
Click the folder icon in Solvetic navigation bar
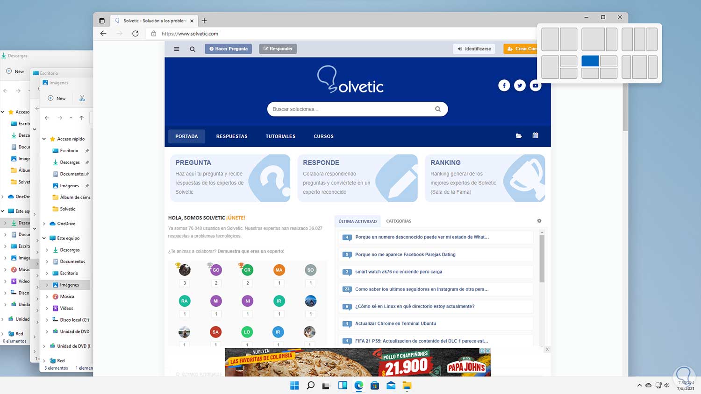(x=519, y=136)
